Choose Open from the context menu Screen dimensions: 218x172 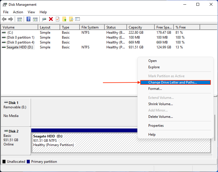pyautogui.click(x=175, y=61)
